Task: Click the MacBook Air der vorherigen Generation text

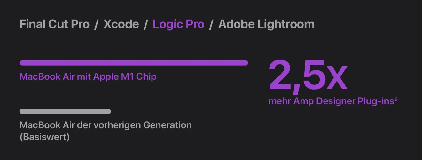Action: 105,125
